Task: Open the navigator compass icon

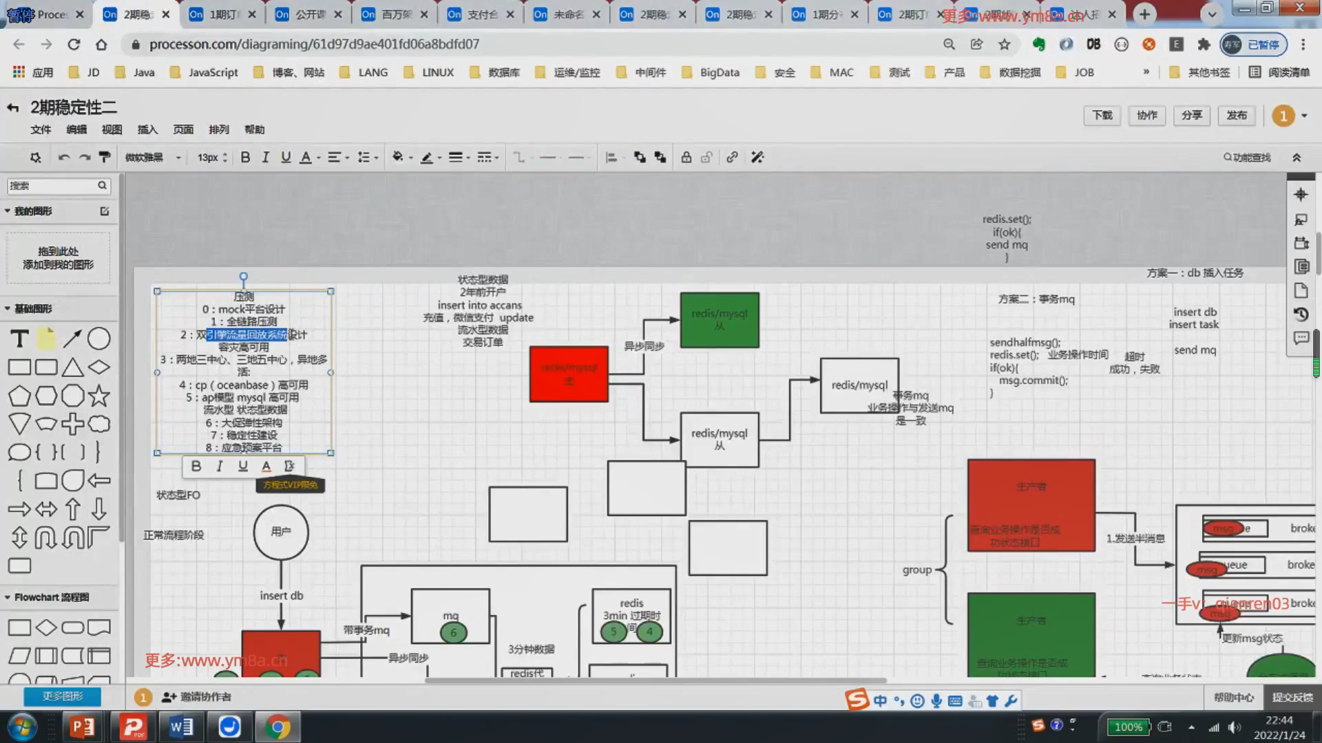Action: (1301, 195)
